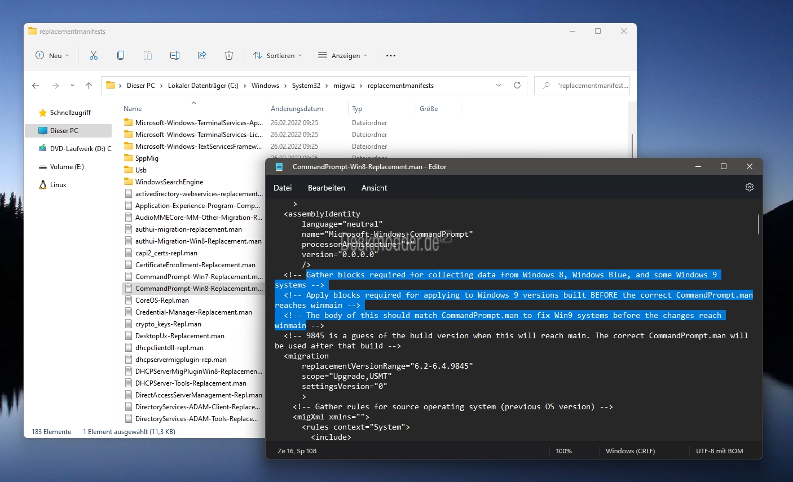Image resolution: width=793 pixels, height=482 pixels.
Task: Click the Ze 16, Sp 108 position entry
Action: point(297,451)
